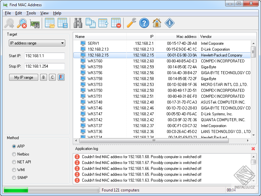The width and height of the screenshot is (261, 196).
Task: Select the NET API method radio button
Action: coord(14,162)
